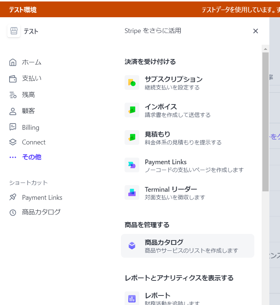Click the テスト account name
280x305 pixels.
click(31, 31)
